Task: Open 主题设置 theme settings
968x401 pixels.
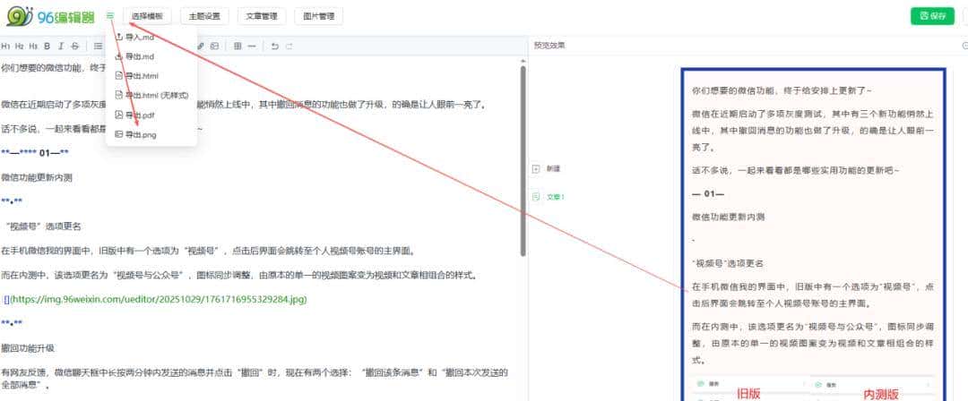Action: point(204,17)
